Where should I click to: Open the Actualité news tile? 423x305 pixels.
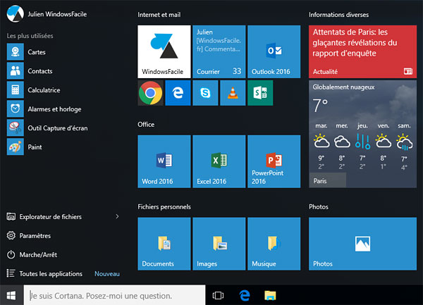[x=362, y=51]
